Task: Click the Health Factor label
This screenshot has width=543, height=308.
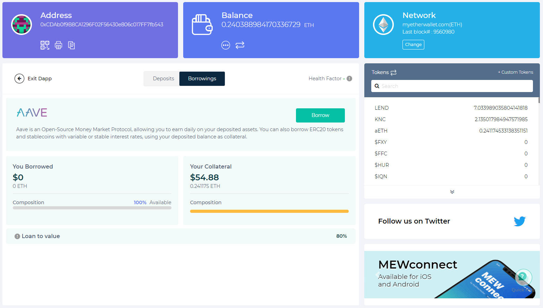Action: point(325,79)
